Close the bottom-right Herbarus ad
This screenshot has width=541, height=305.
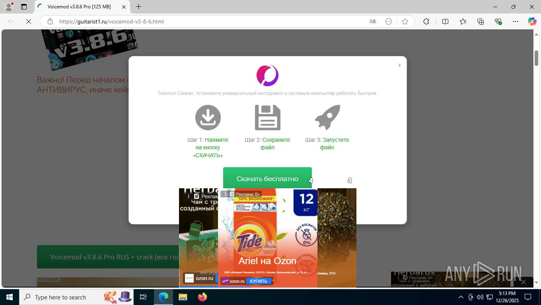523,282
